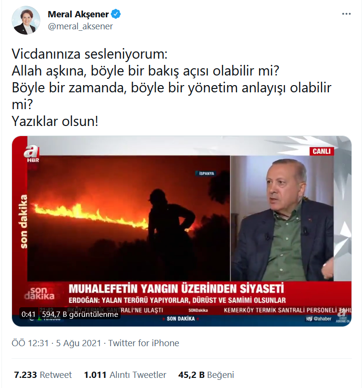View the 1.011 Alıntı Tweetler list

125,375
